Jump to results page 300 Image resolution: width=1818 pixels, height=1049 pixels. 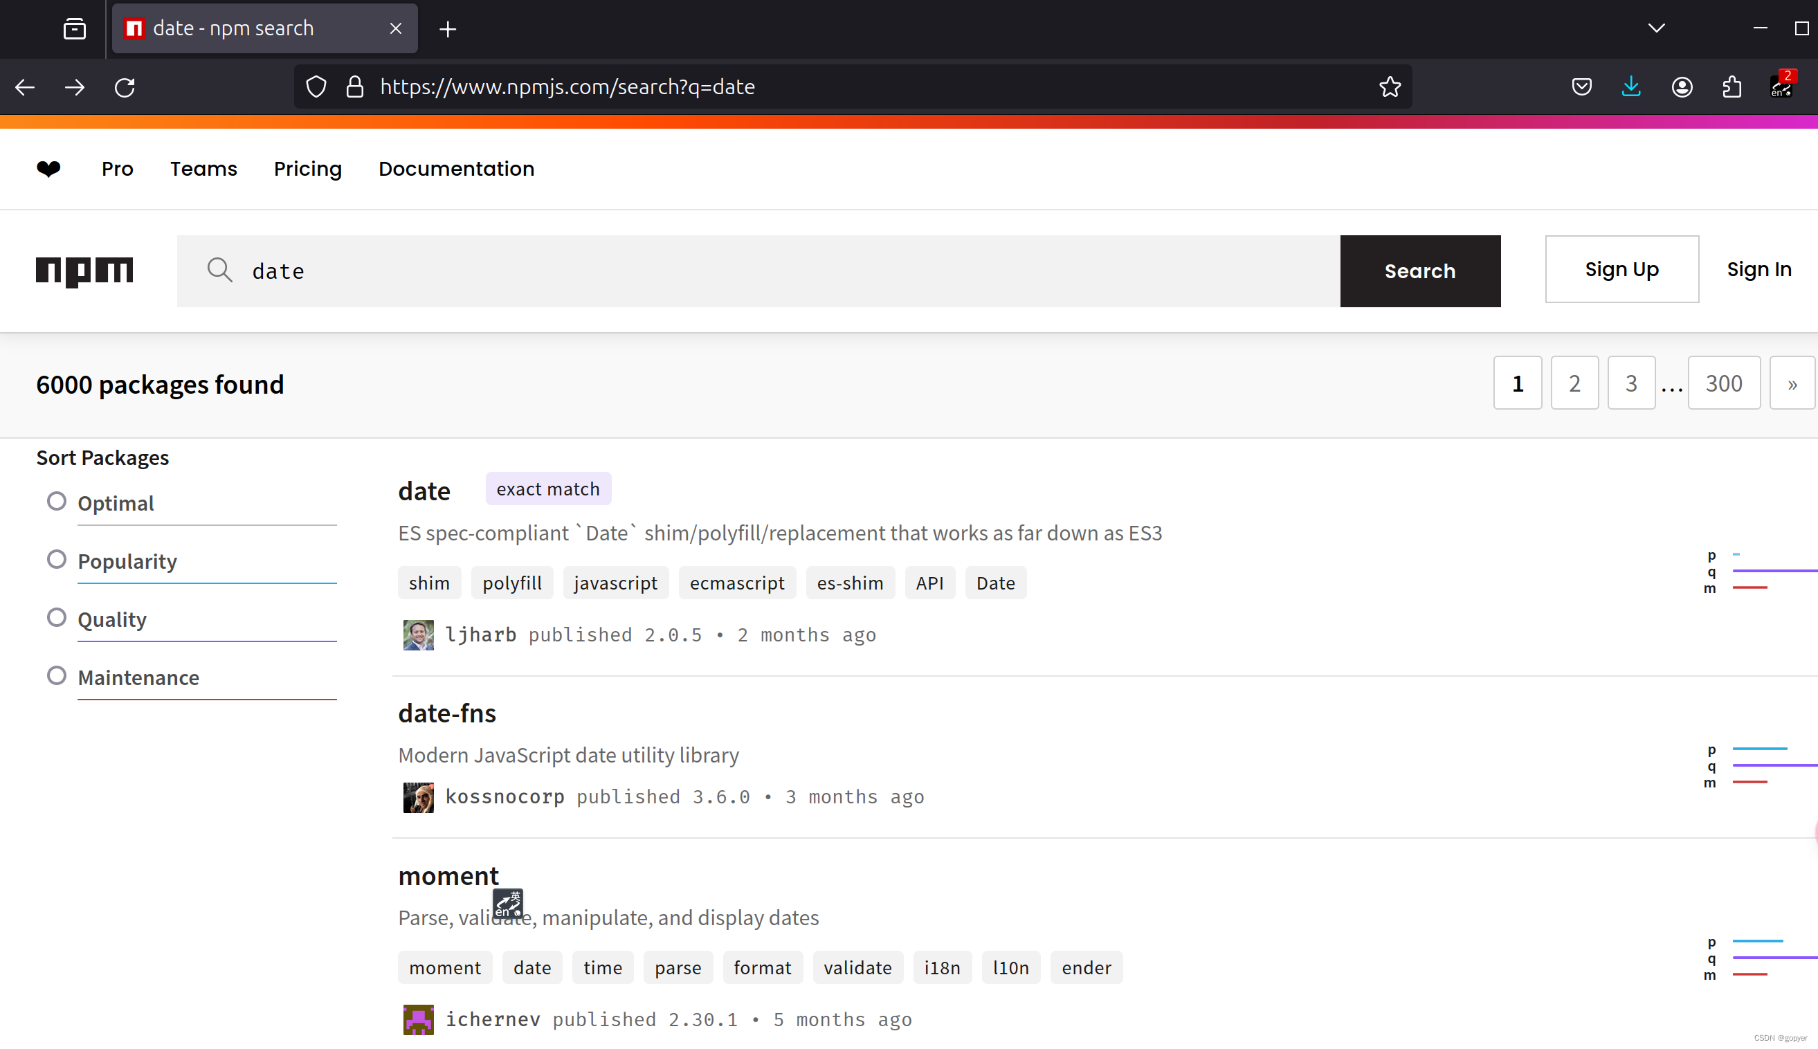pos(1723,383)
